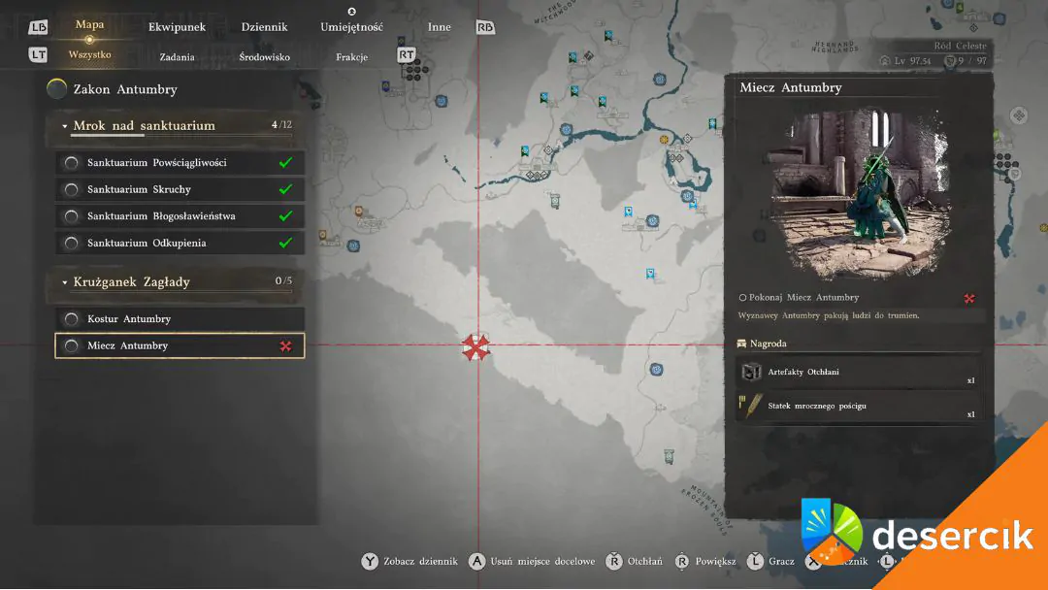
Task: Click the Mrok nad sanktuarium progress bar
Action: pos(181,136)
